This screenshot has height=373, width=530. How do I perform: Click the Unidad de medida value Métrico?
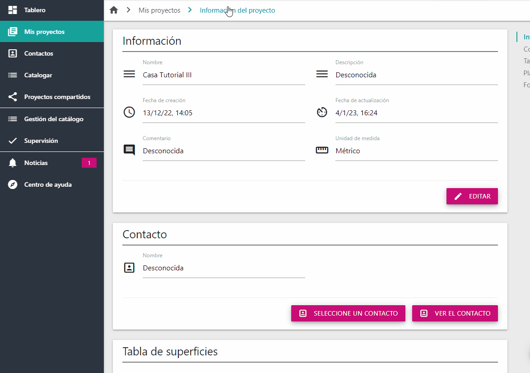(348, 151)
